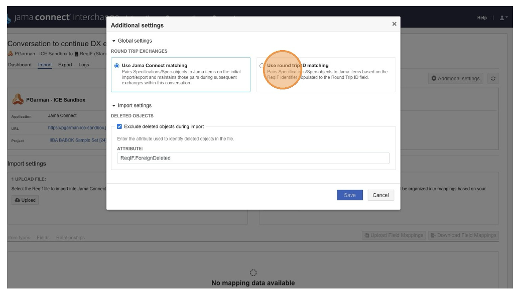Image resolution: width=519 pixels, height=294 pixels.
Task: Open the user account menu icon
Action: point(503,18)
